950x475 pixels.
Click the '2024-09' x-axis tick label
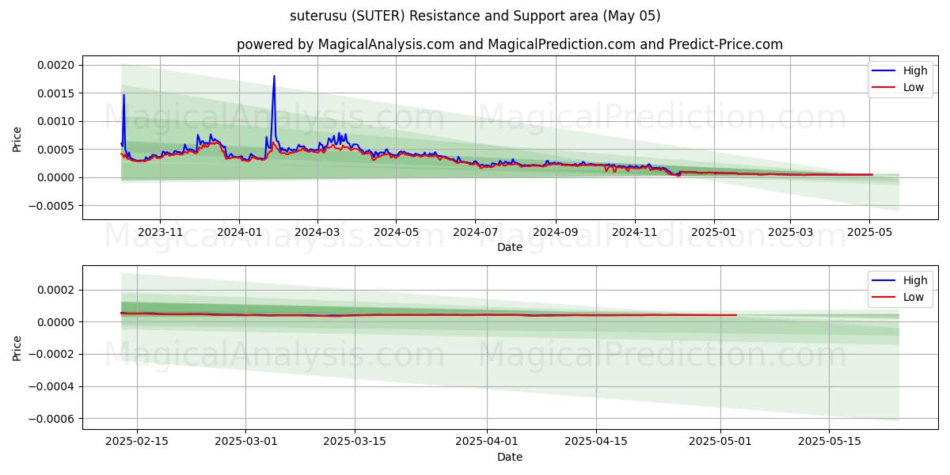click(x=555, y=231)
